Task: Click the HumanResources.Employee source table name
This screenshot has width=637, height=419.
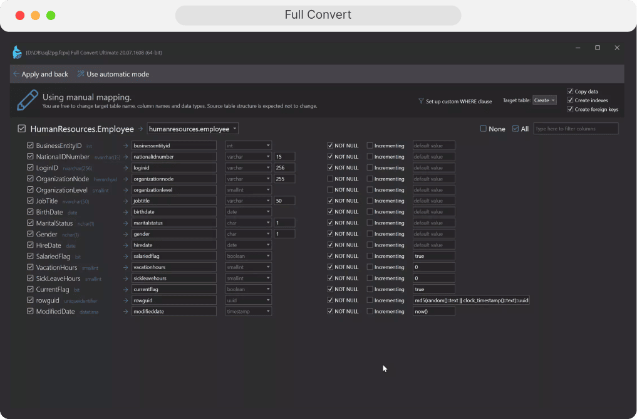Action: pyautogui.click(x=82, y=129)
